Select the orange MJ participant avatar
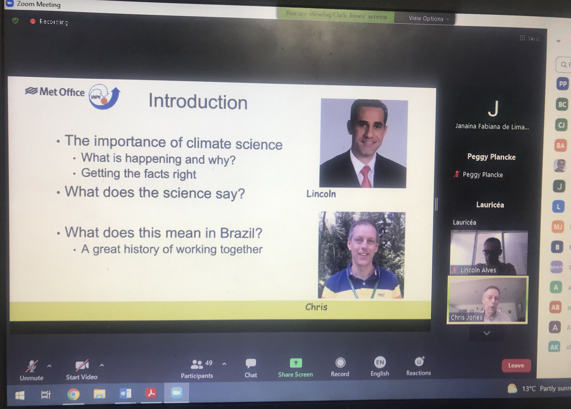571x409 pixels. pos(558,227)
